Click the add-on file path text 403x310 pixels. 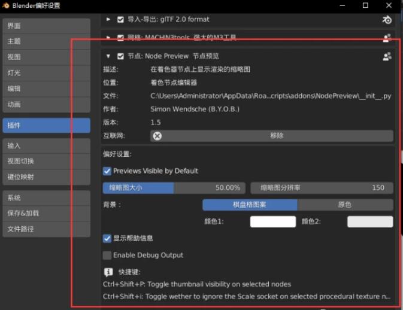[271, 96]
